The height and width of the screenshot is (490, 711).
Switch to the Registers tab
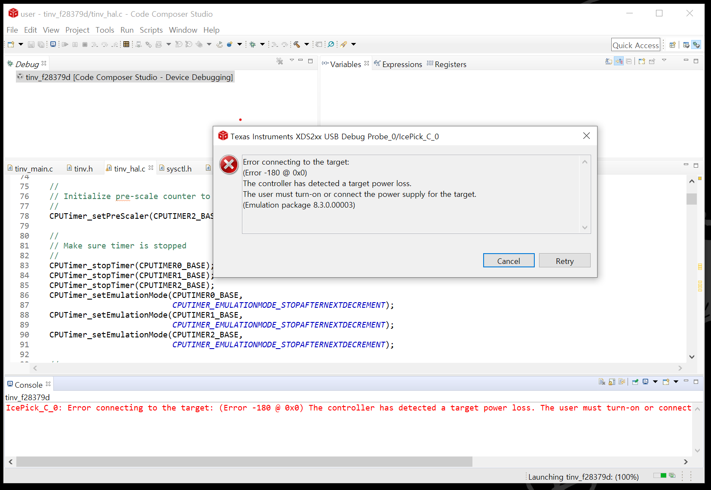(447, 64)
